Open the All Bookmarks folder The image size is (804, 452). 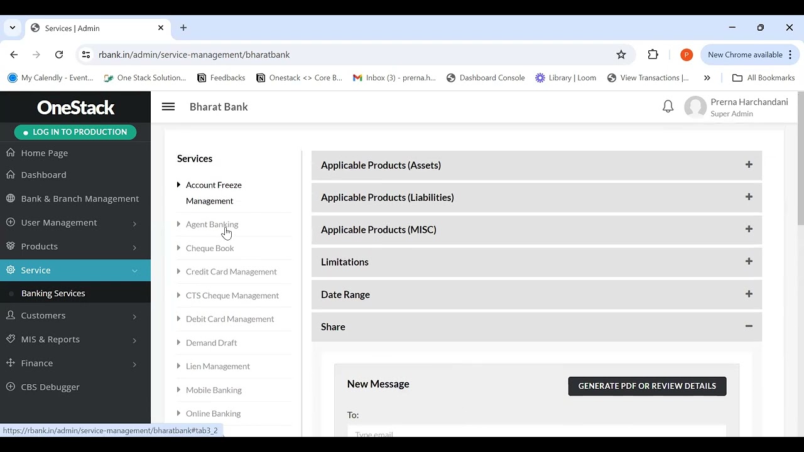[x=764, y=78]
